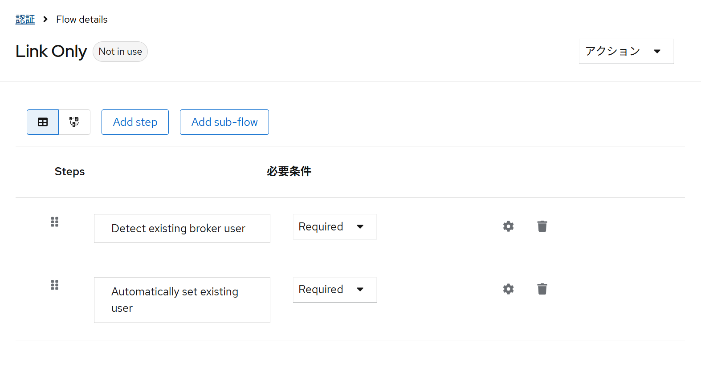Switch to flow diagram view
Image resolution: width=701 pixels, height=371 pixels.
(x=74, y=122)
